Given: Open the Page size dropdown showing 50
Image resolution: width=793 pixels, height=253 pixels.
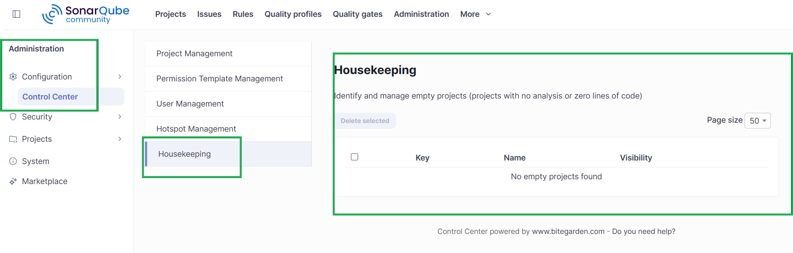Looking at the screenshot, I should (x=758, y=120).
